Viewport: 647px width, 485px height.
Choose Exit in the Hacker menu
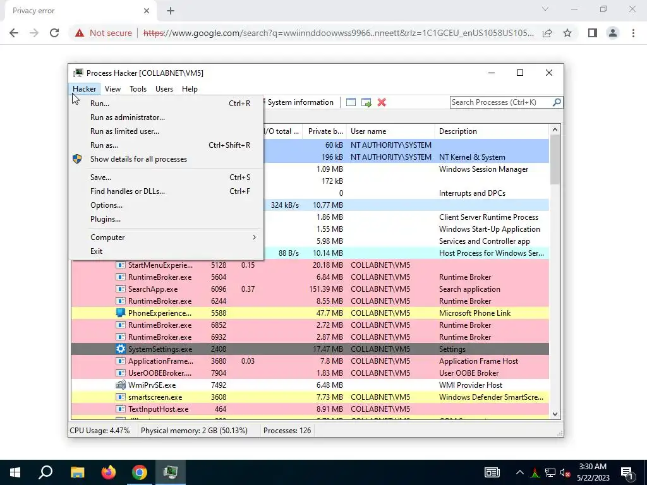166,251
